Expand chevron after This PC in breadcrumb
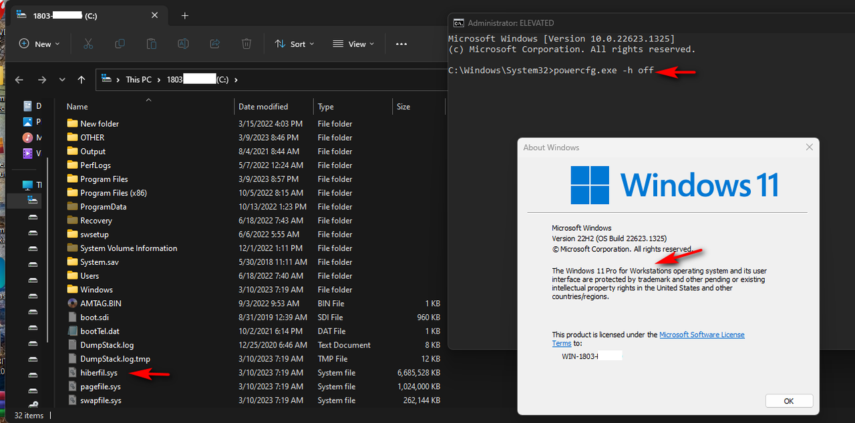Image resolution: width=855 pixels, height=423 pixels. click(160, 79)
